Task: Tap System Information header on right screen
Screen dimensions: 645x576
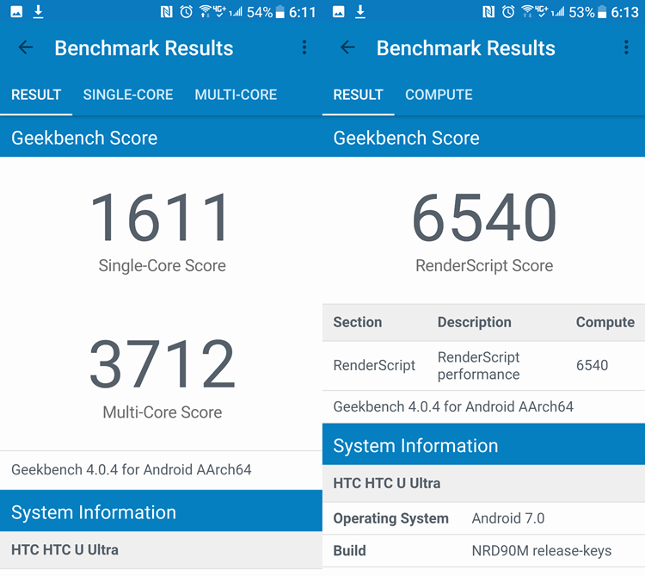Action: point(483,444)
